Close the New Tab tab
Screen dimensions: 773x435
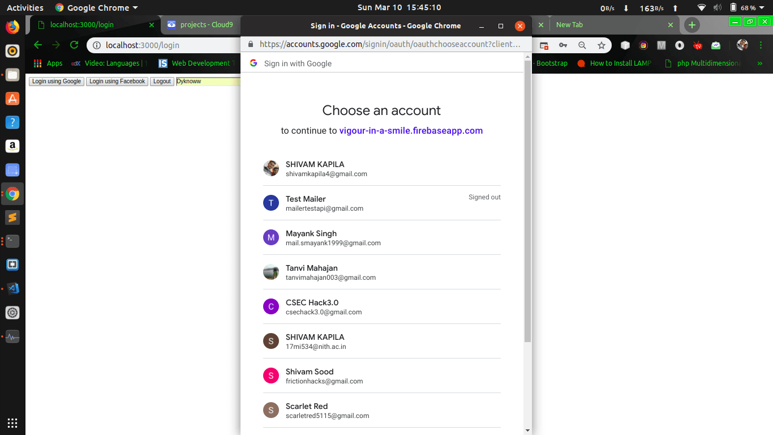[671, 25]
